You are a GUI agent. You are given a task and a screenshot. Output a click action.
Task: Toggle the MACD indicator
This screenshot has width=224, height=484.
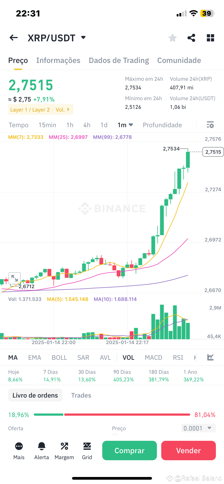(x=153, y=357)
